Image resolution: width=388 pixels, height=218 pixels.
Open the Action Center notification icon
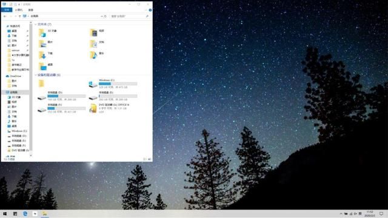point(381,214)
